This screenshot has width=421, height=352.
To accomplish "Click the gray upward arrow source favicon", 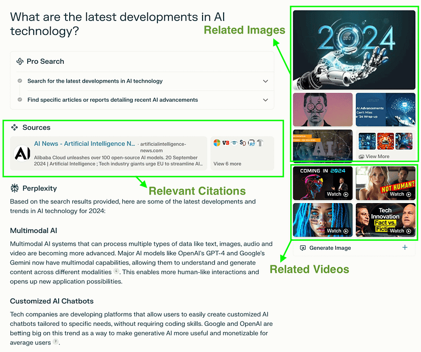I will pyautogui.click(x=260, y=143).
